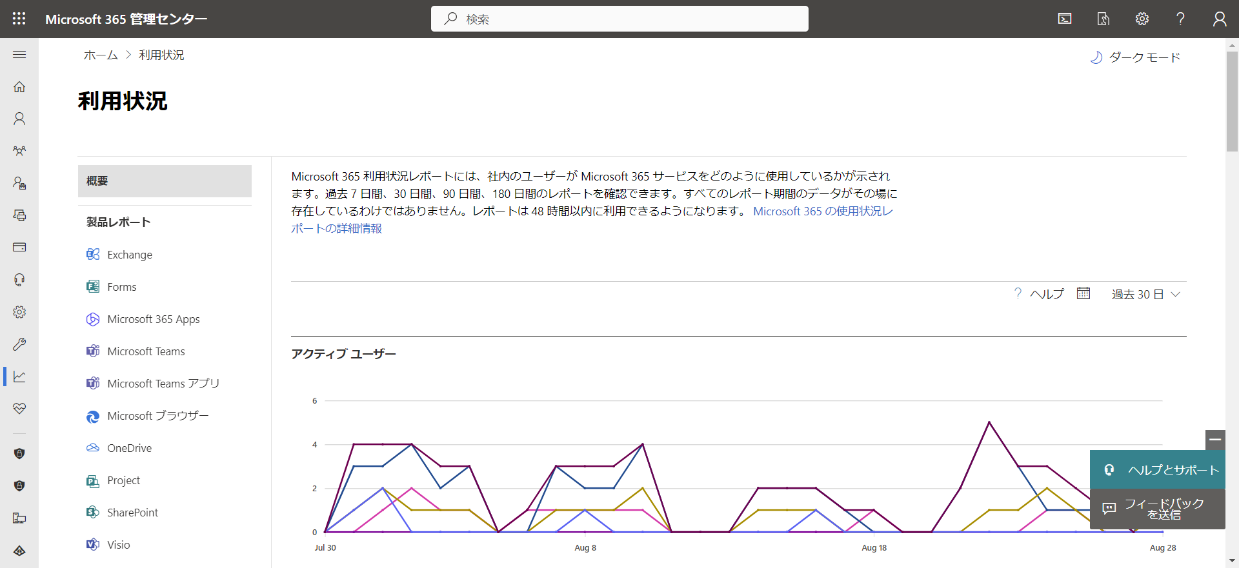This screenshot has width=1239, height=568.
Task: Click 利用状況 breadcrumb item
Action: 161,55
